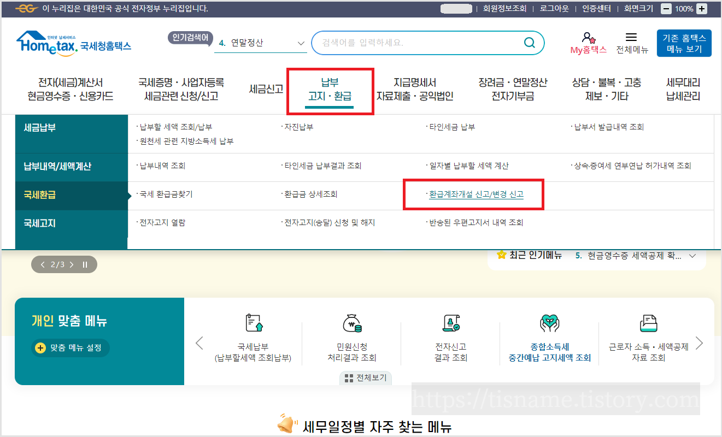Click 맞춤 메뉴 설정 button
Image resolution: width=722 pixels, height=437 pixels.
(71, 347)
